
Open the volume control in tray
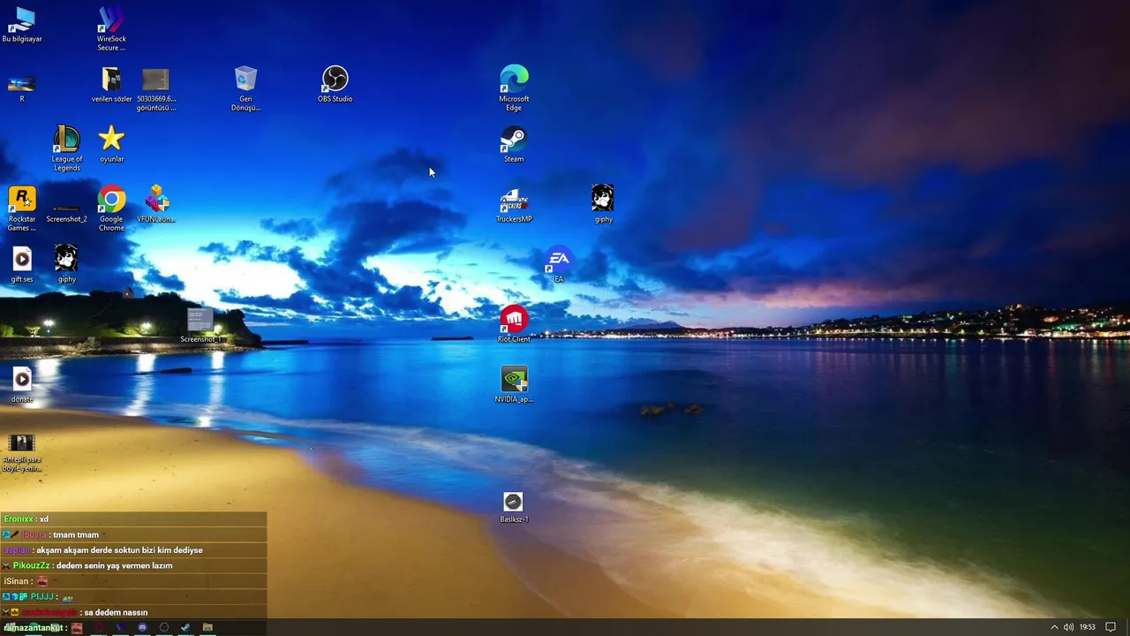tap(1068, 627)
